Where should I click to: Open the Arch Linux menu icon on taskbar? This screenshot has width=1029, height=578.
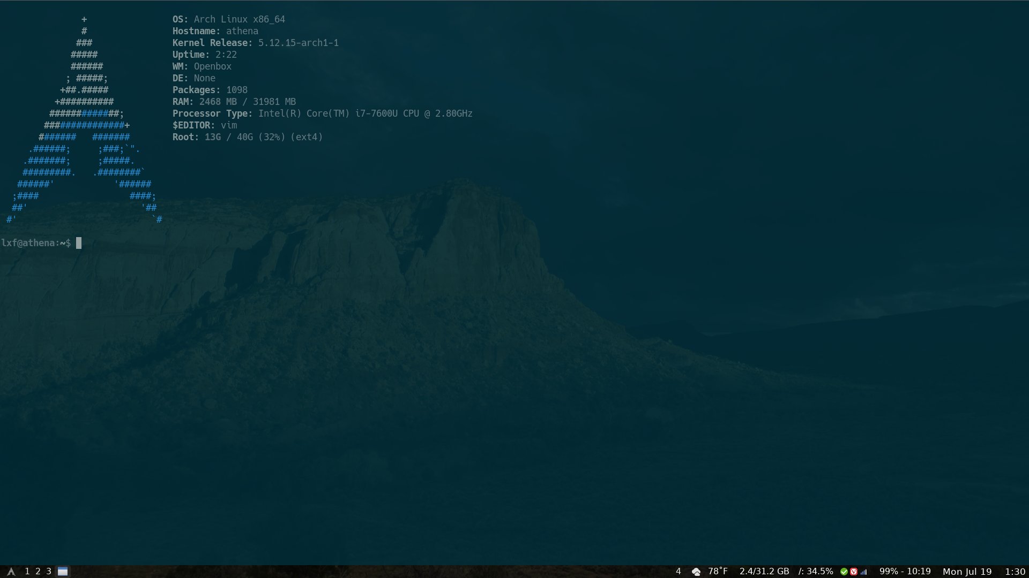pyautogui.click(x=12, y=571)
